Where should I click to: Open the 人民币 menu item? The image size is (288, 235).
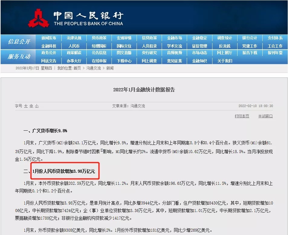tap(74, 46)
